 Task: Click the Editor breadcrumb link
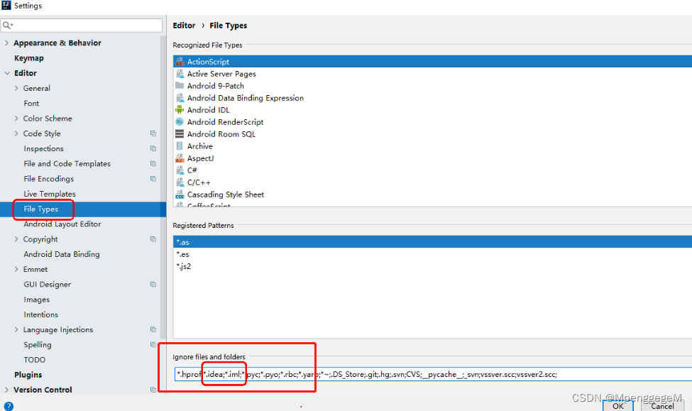pyautogui.click(x=184, y=26)
